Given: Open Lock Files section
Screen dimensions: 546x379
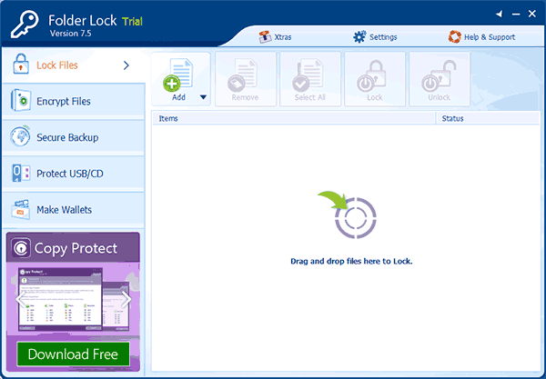Looking at the screenshot, I should click(74, 65).
